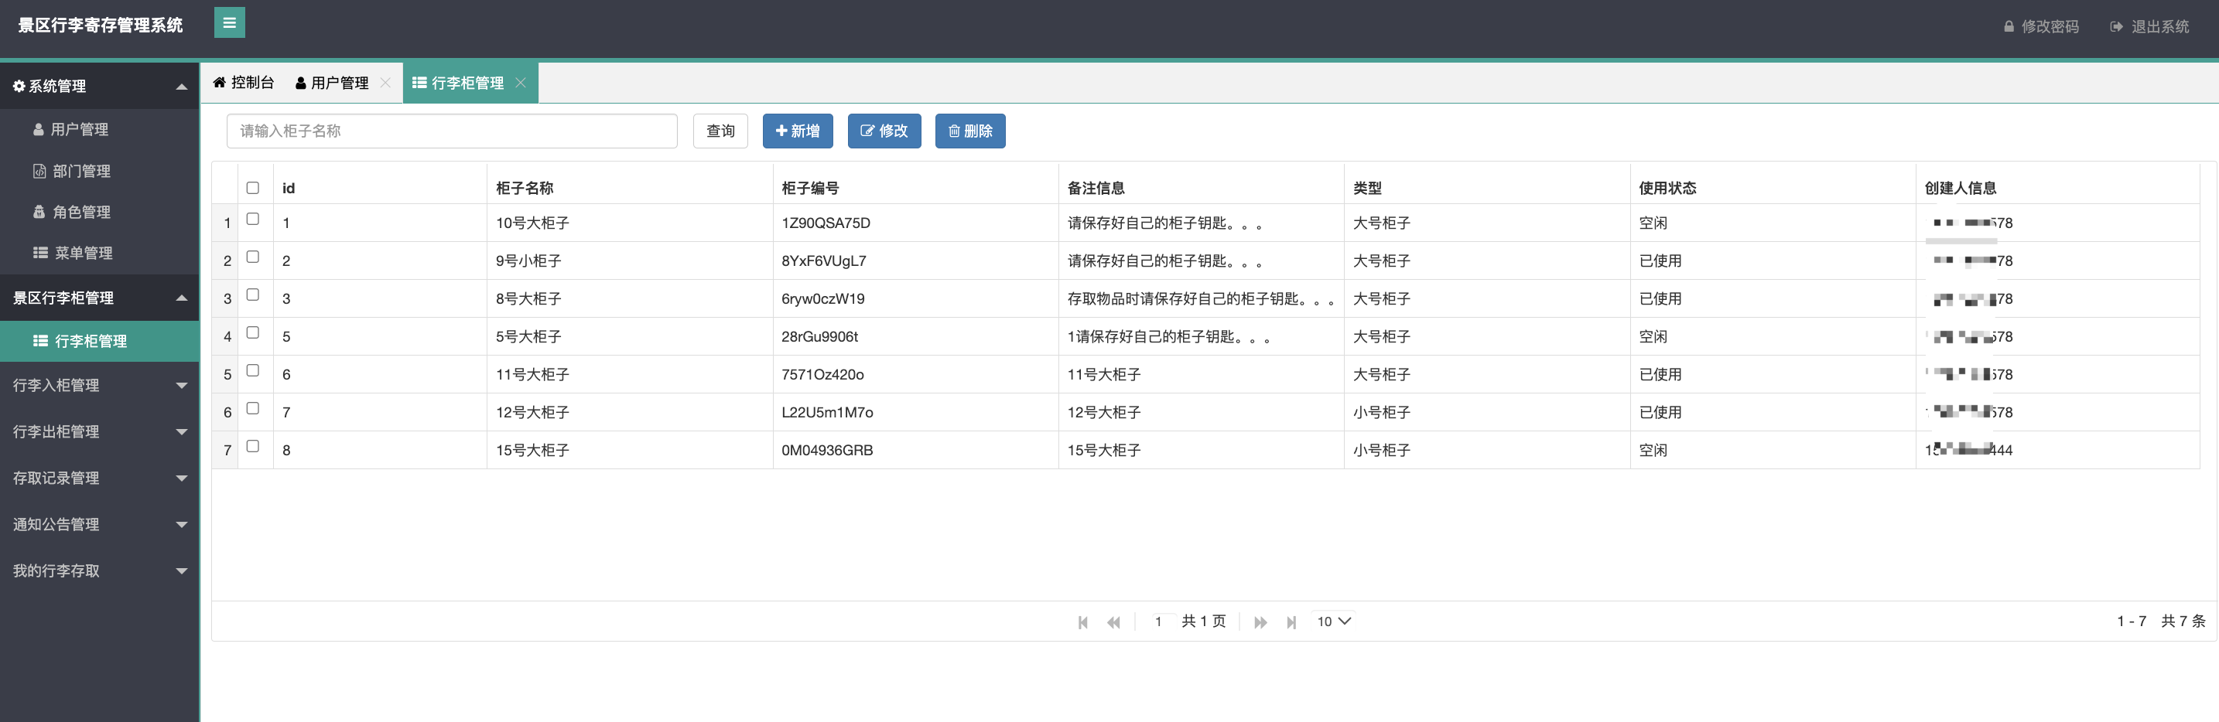The width and height of the screenshot is (2219, 722).
Task: Expand the 行李出柜管理 sidebar section
Action: (x=99, y=432)
